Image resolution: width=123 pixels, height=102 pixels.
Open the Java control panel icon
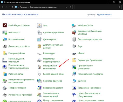coord(39,25)
